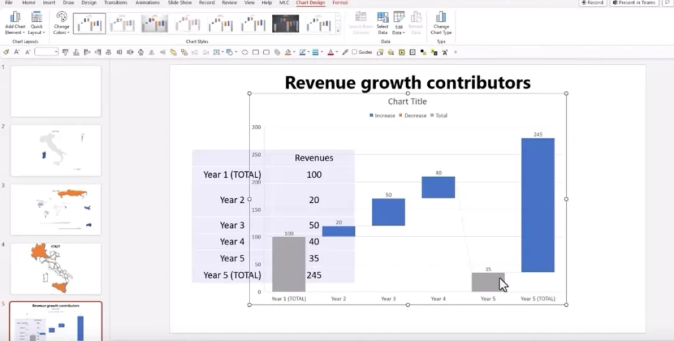Click the shape outline pen icon
This screenshot has width=674, height=341.
[302, 52]
